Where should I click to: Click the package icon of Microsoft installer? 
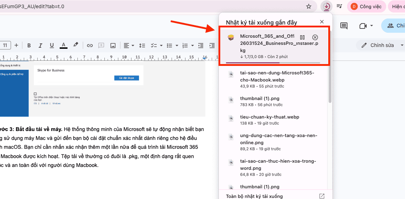tap(231, 38)
